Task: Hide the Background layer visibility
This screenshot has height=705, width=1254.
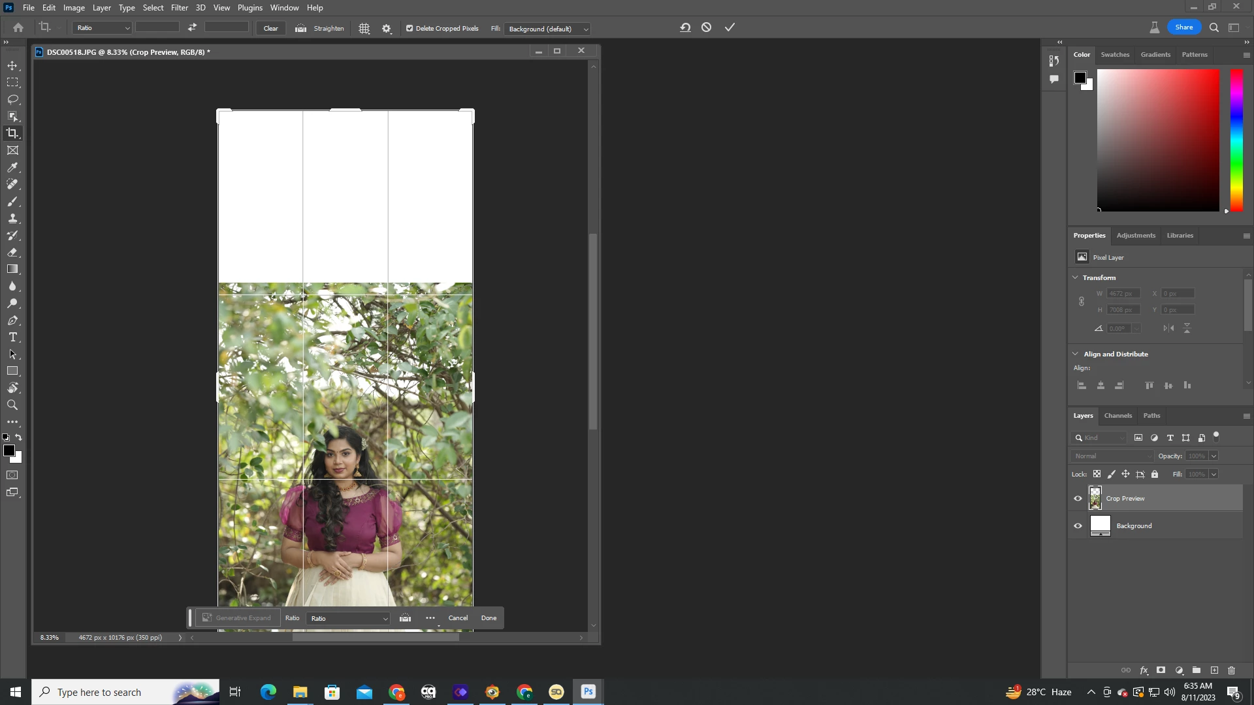Action: click(x=1078, y=526)
